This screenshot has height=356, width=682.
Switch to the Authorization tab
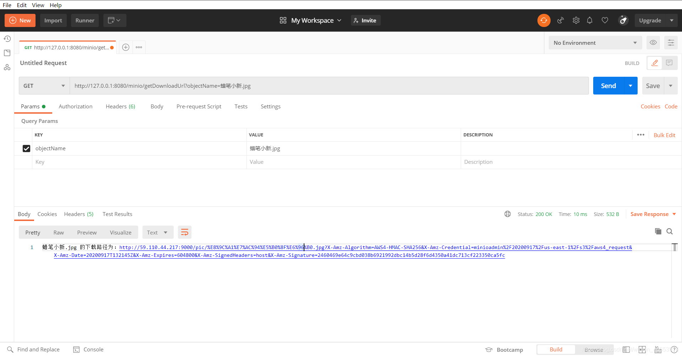[x=76, y=107]
